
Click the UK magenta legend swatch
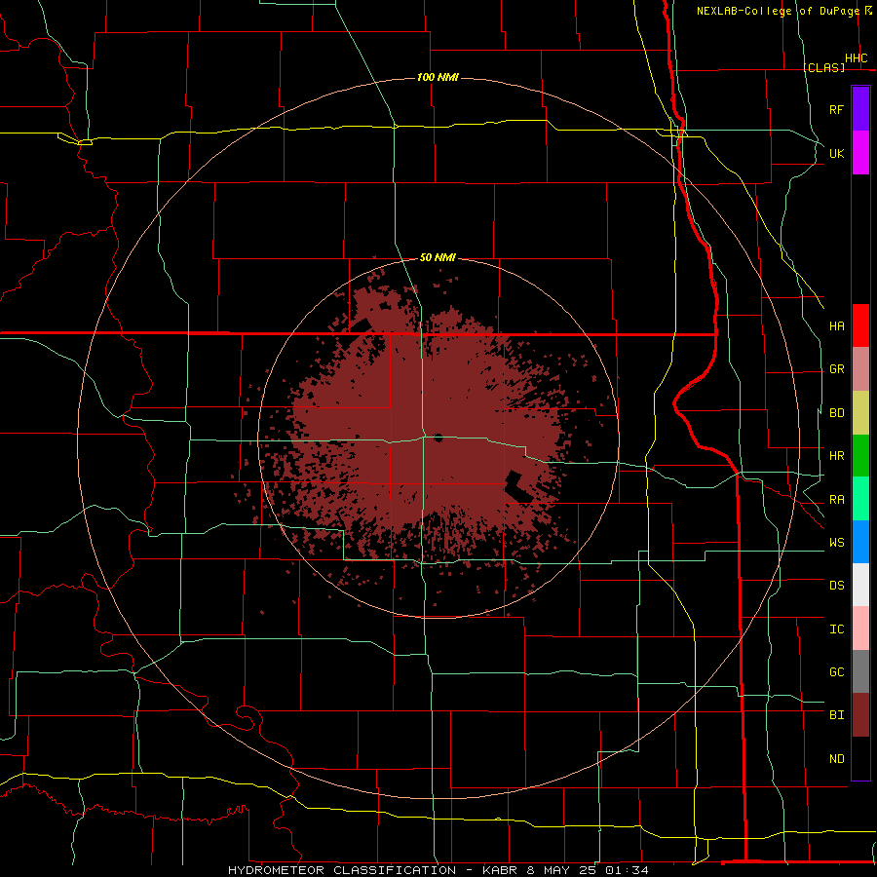860,153
